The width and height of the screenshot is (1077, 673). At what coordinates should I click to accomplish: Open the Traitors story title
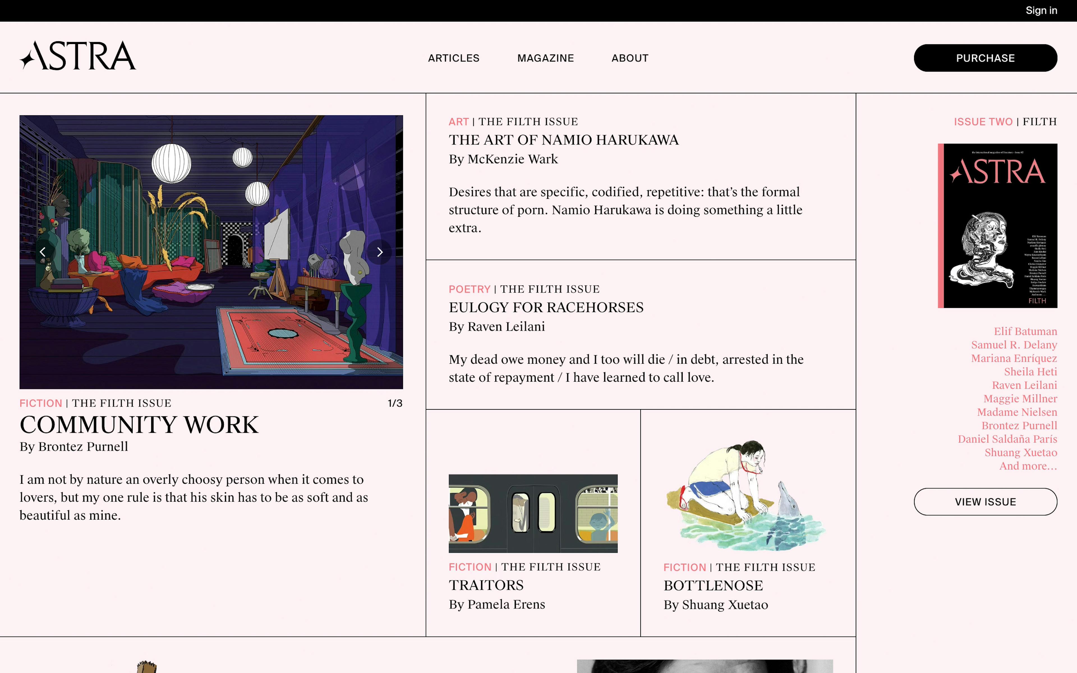point(485,585)
